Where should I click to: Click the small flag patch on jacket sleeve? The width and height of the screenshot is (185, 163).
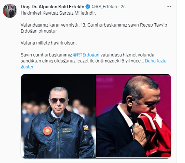[x=86, y=128]
